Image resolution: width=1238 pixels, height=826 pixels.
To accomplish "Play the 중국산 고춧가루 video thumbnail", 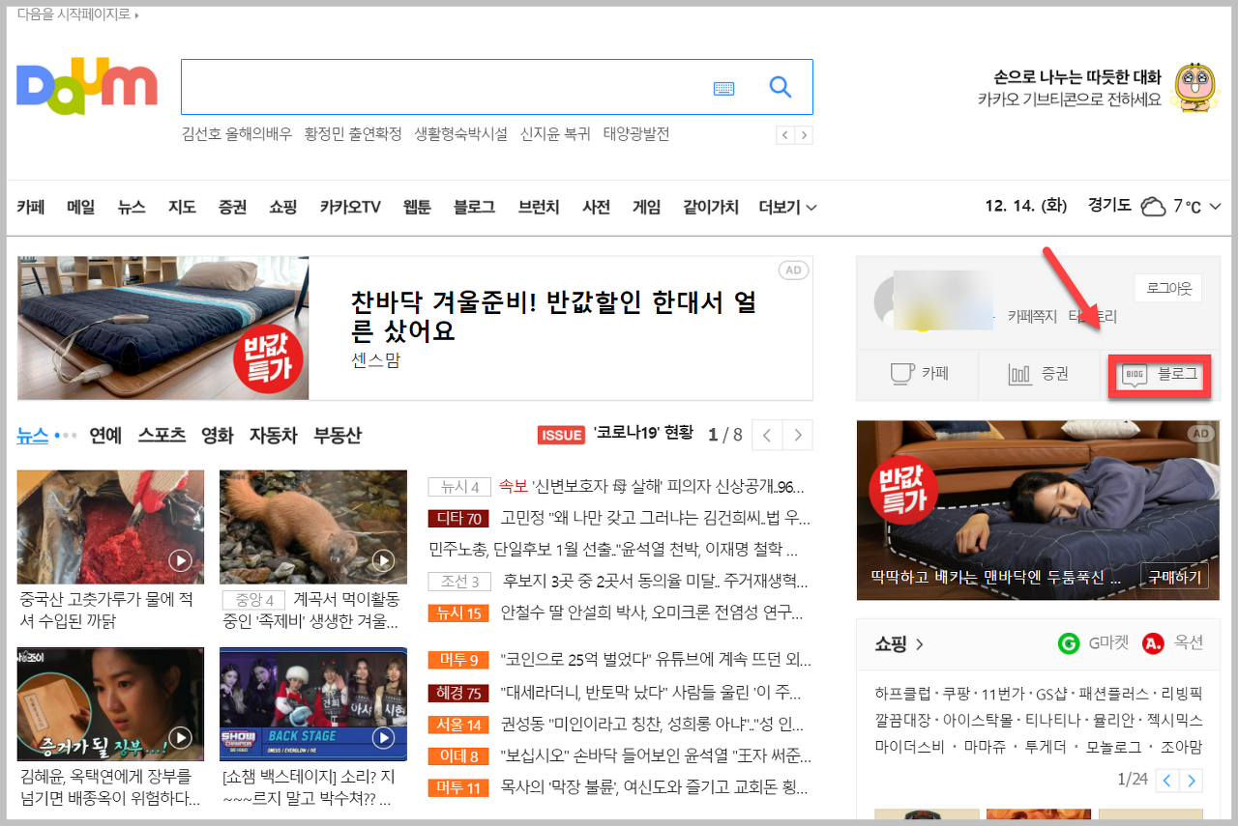I will [110, 527].
